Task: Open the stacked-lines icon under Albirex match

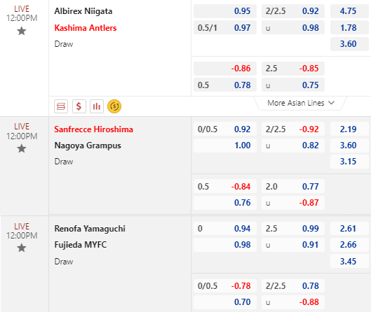Action: click(x=61, y=106)
